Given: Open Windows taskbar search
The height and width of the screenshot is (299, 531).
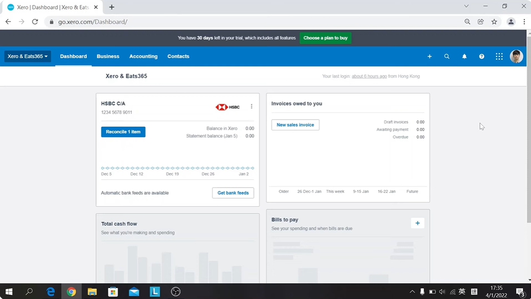Looking at the screenshot, I should coord(29,291).
